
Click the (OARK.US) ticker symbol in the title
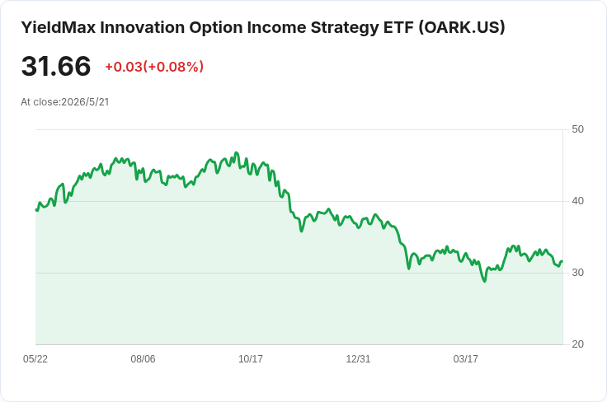pos(462,28)
